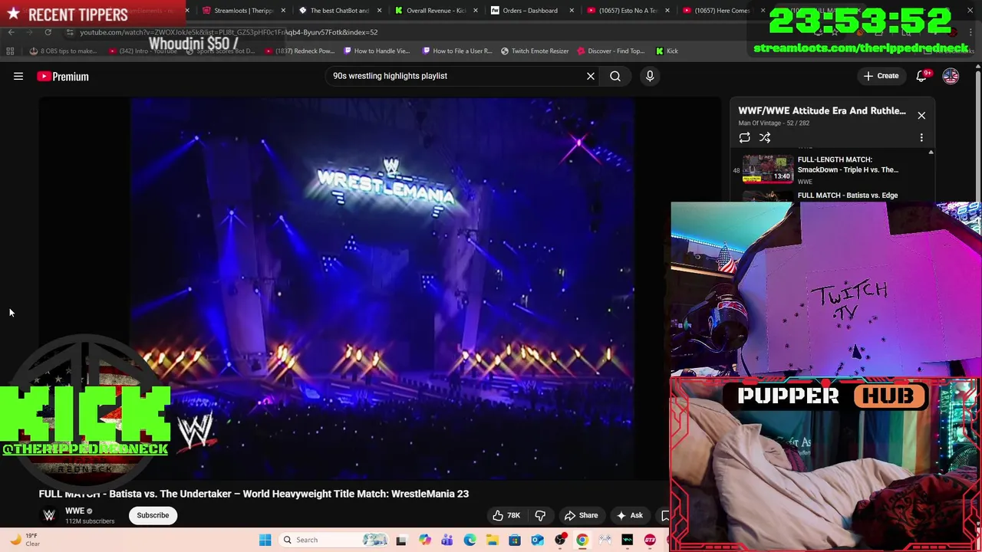Open the GT3 app in the taskbar
982x552 pixels.
tap(650, 540)
